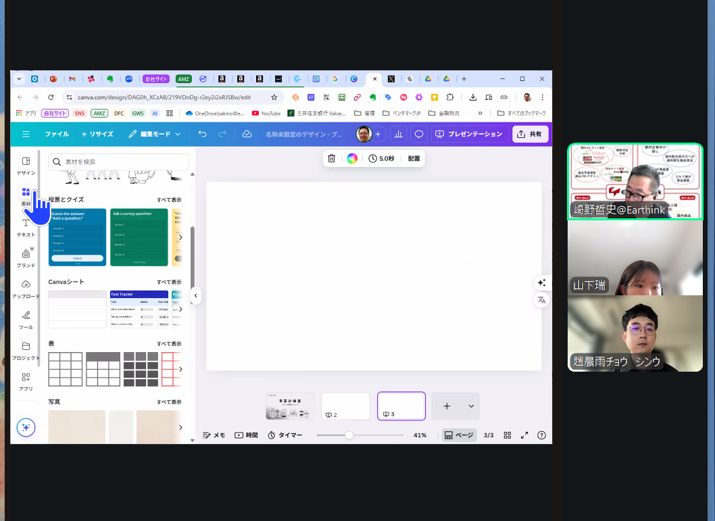Toggle fullscreen mode with the expand arrows
715x521 pixels.
pos(524,435)
